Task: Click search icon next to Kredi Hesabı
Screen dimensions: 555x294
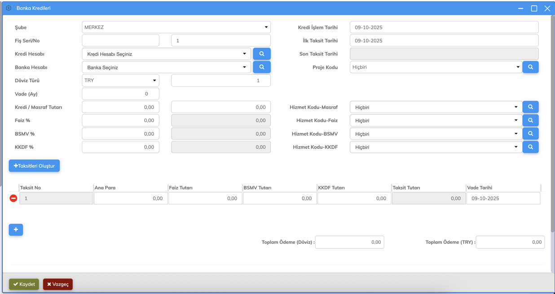Action: click(261, 54)
